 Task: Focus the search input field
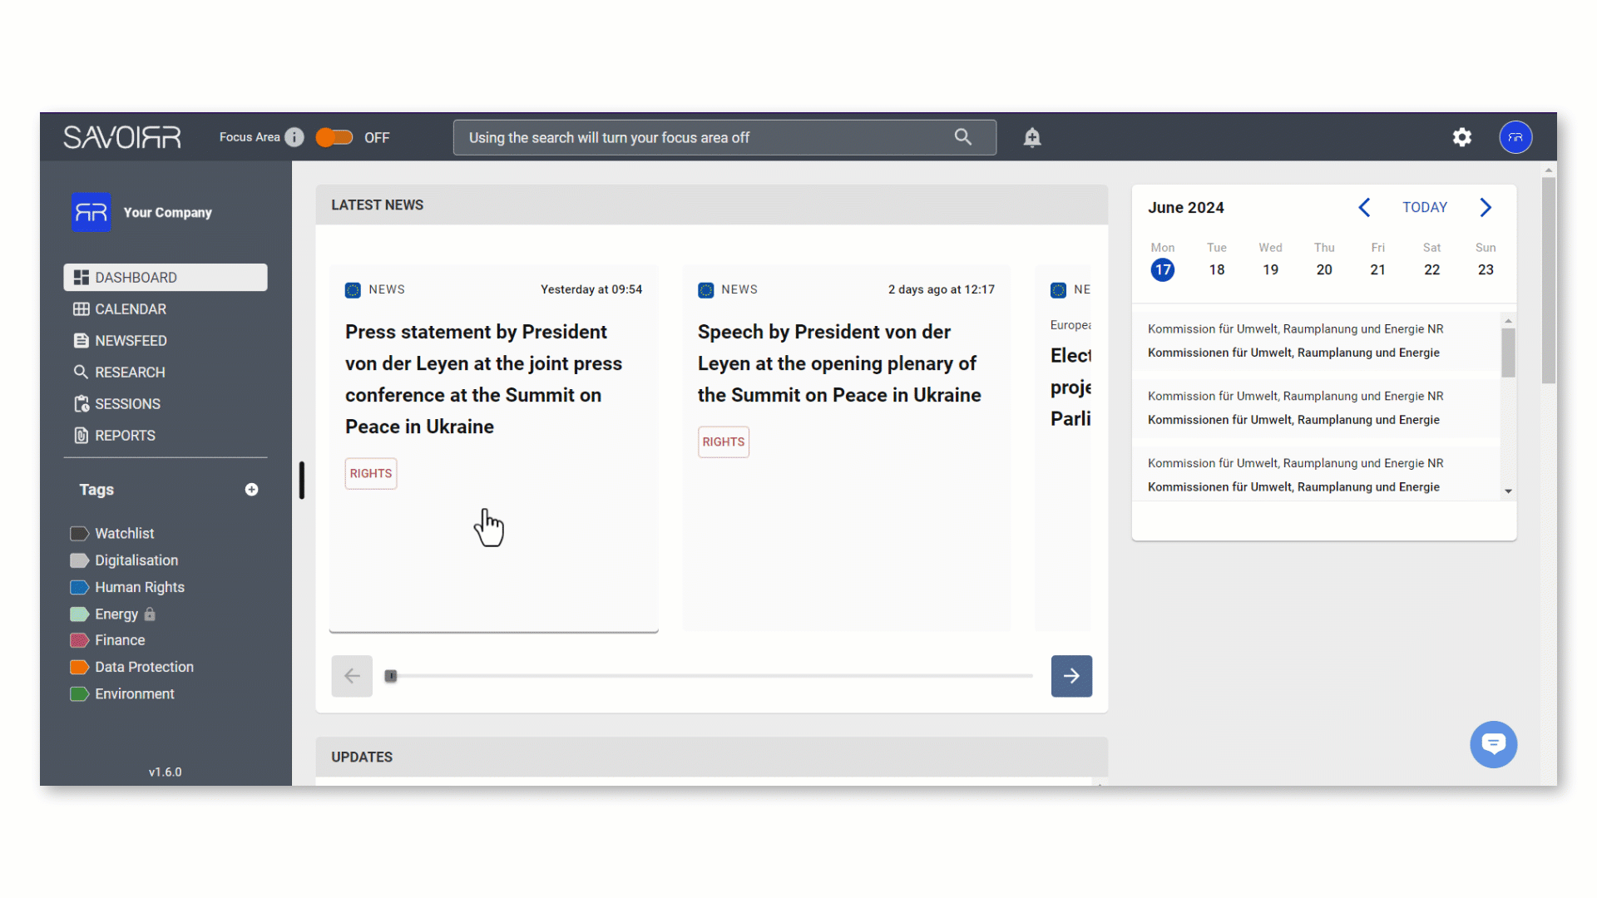pyautogui.click(x=707, y=137)
